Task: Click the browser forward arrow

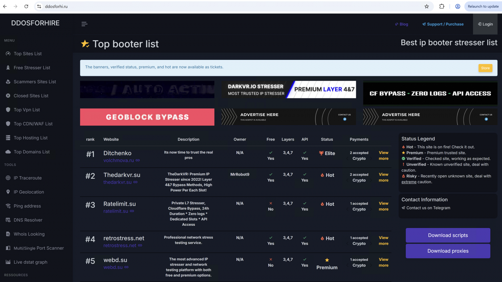Action: pos(15,6)
